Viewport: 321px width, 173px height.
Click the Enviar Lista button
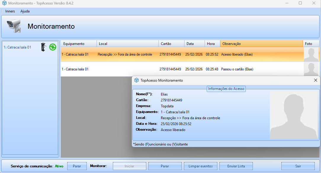[x=236, y=166]
